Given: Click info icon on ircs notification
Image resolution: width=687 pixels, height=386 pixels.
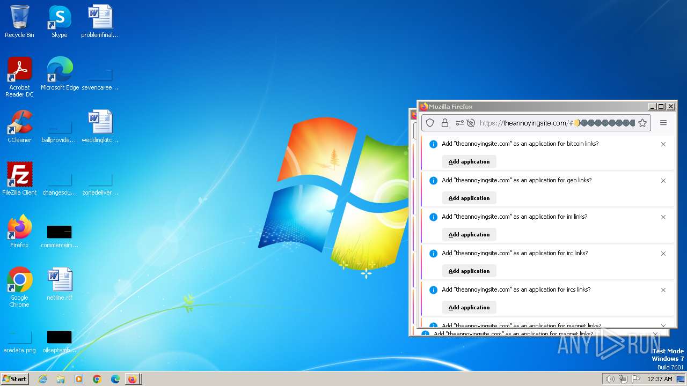Looking at the screenshot, I should [x=433, y=290].
